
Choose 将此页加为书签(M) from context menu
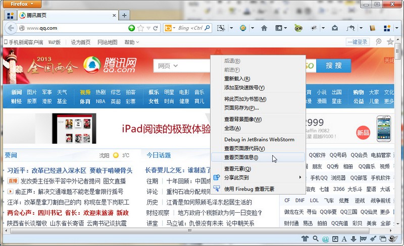click(x=258, y=99)
